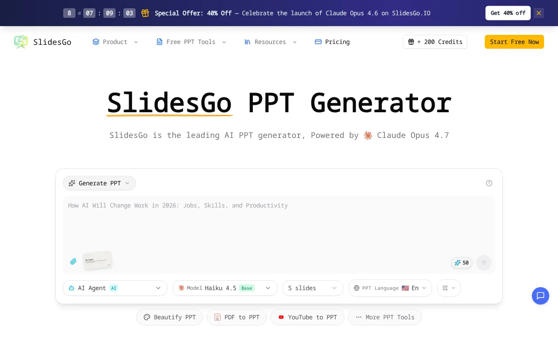
Task: Open the 5 slides count dropdown
Action: (313, 288)
